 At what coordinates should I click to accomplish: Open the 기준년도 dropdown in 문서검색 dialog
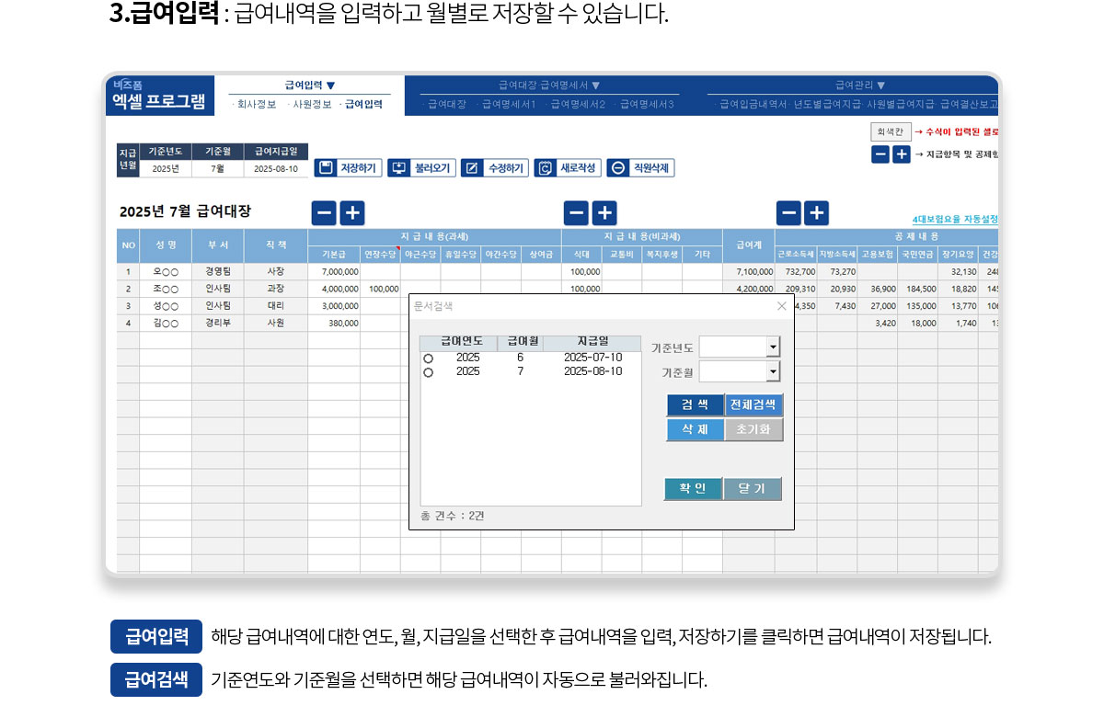(773, 347)
